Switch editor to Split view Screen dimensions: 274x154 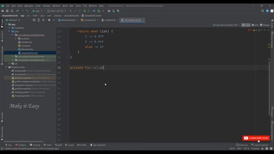[255, 25]
